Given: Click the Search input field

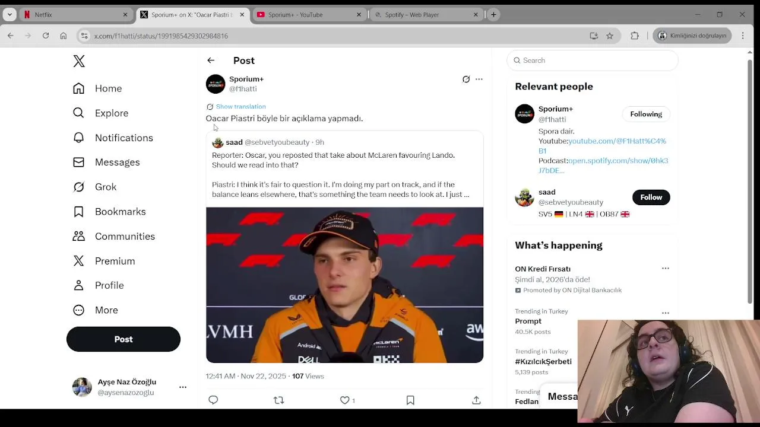Looking at the screenshot, I should [594, 60].
